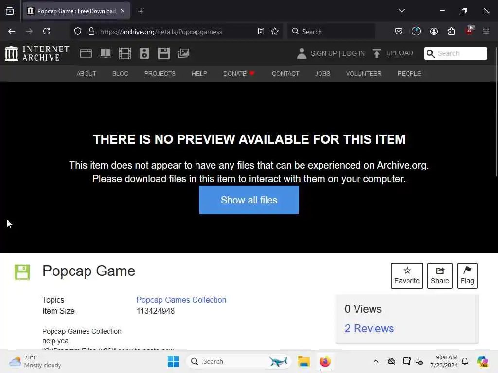Click Firefox icon in taskbar

click(325, 361)
